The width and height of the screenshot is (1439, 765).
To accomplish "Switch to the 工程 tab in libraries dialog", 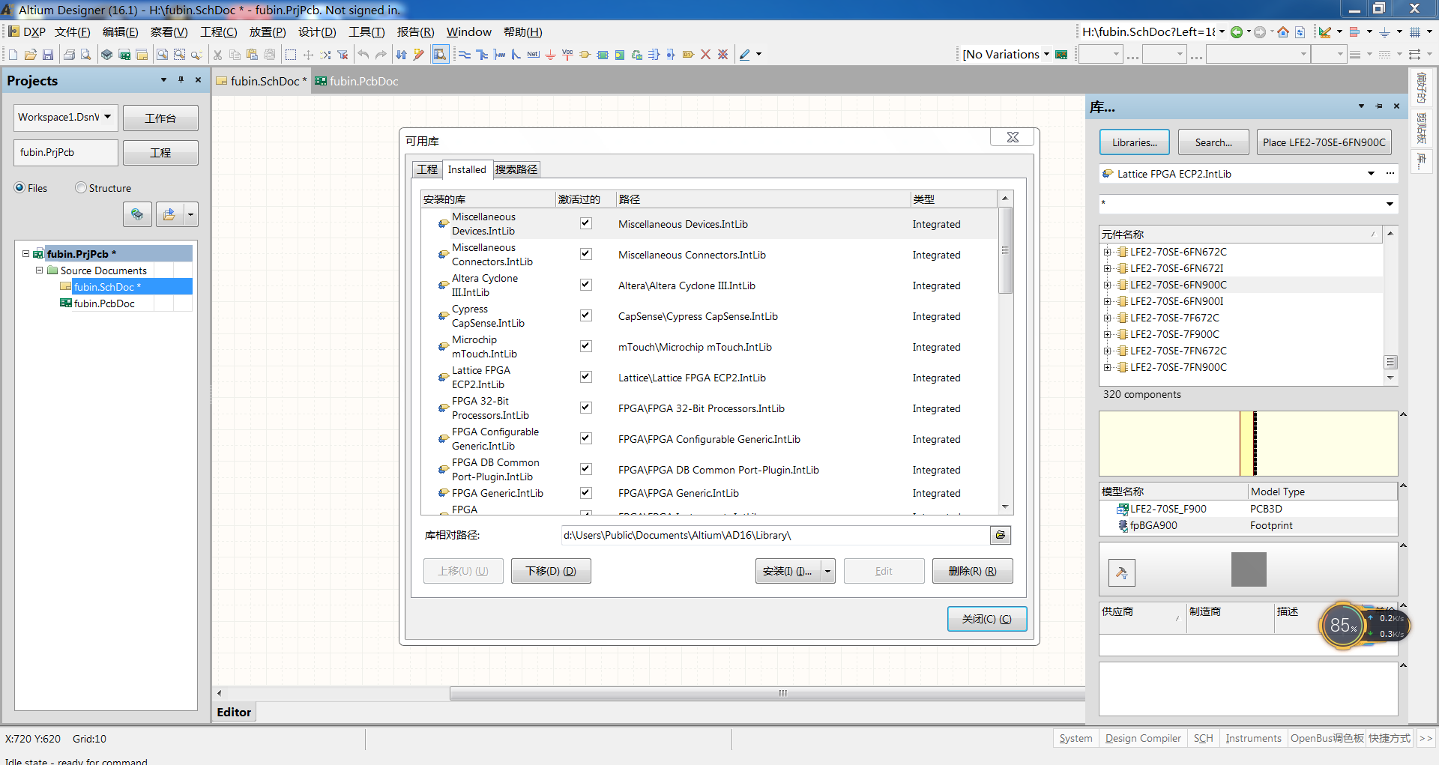I will (x=427, y=170).
